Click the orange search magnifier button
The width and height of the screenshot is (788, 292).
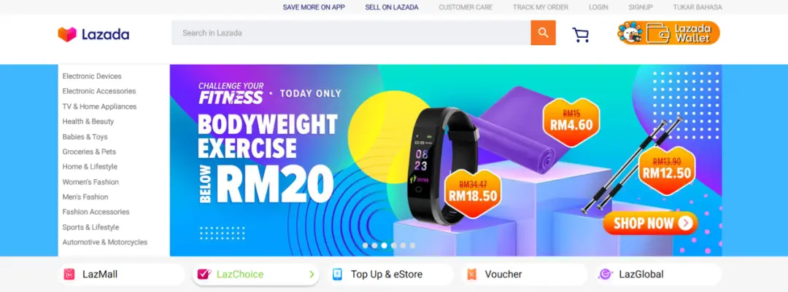tap(543, 33)
